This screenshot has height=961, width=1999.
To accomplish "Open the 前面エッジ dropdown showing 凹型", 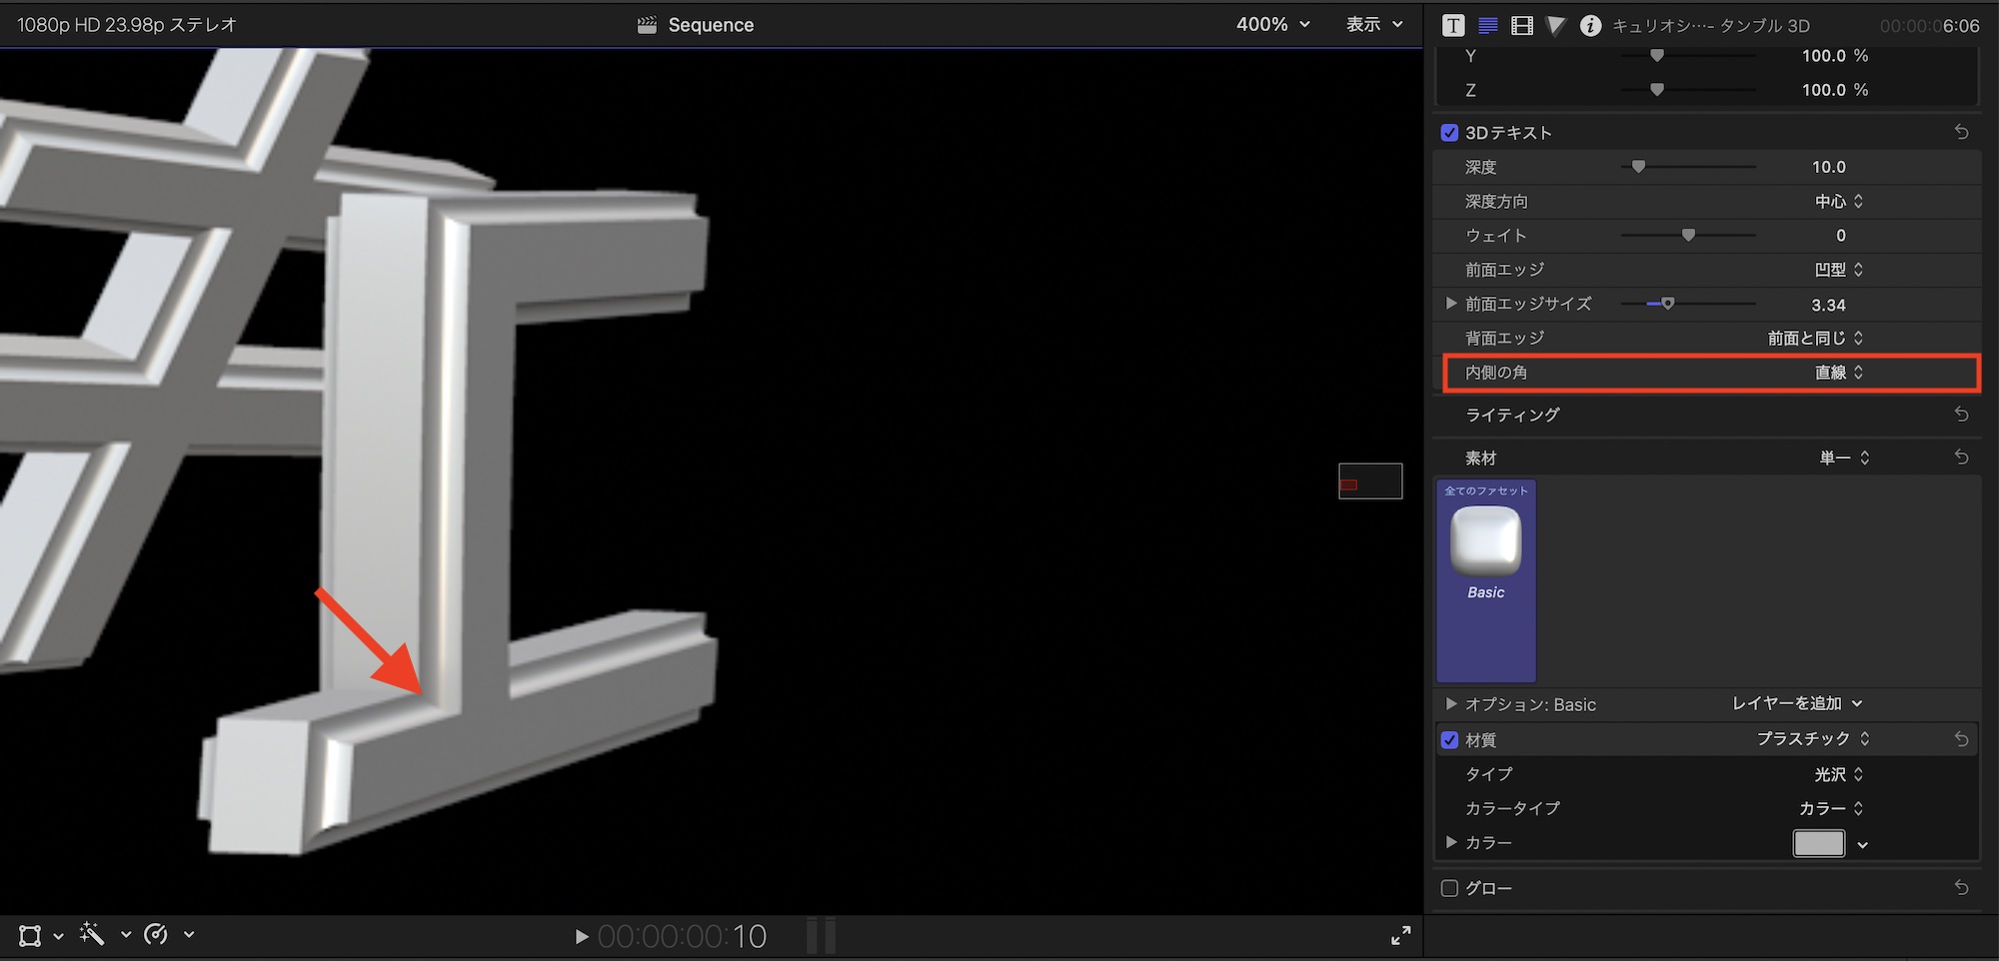I will point(1838,270).
